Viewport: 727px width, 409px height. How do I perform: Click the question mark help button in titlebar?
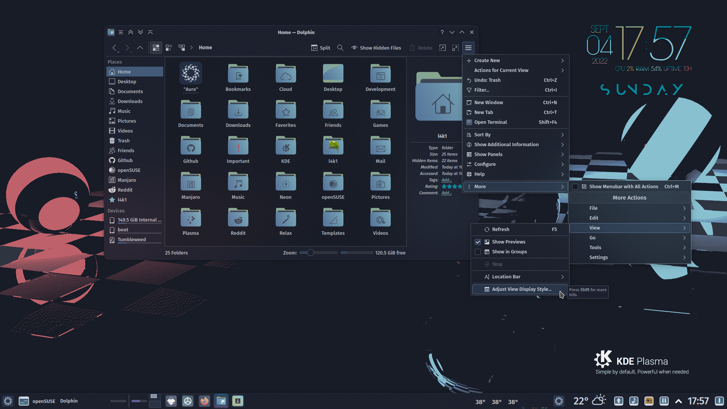pos(442,32)
